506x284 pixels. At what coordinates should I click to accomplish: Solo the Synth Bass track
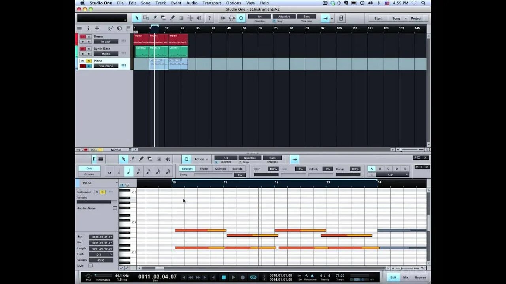pyautogui.click(x=89, y=49)
